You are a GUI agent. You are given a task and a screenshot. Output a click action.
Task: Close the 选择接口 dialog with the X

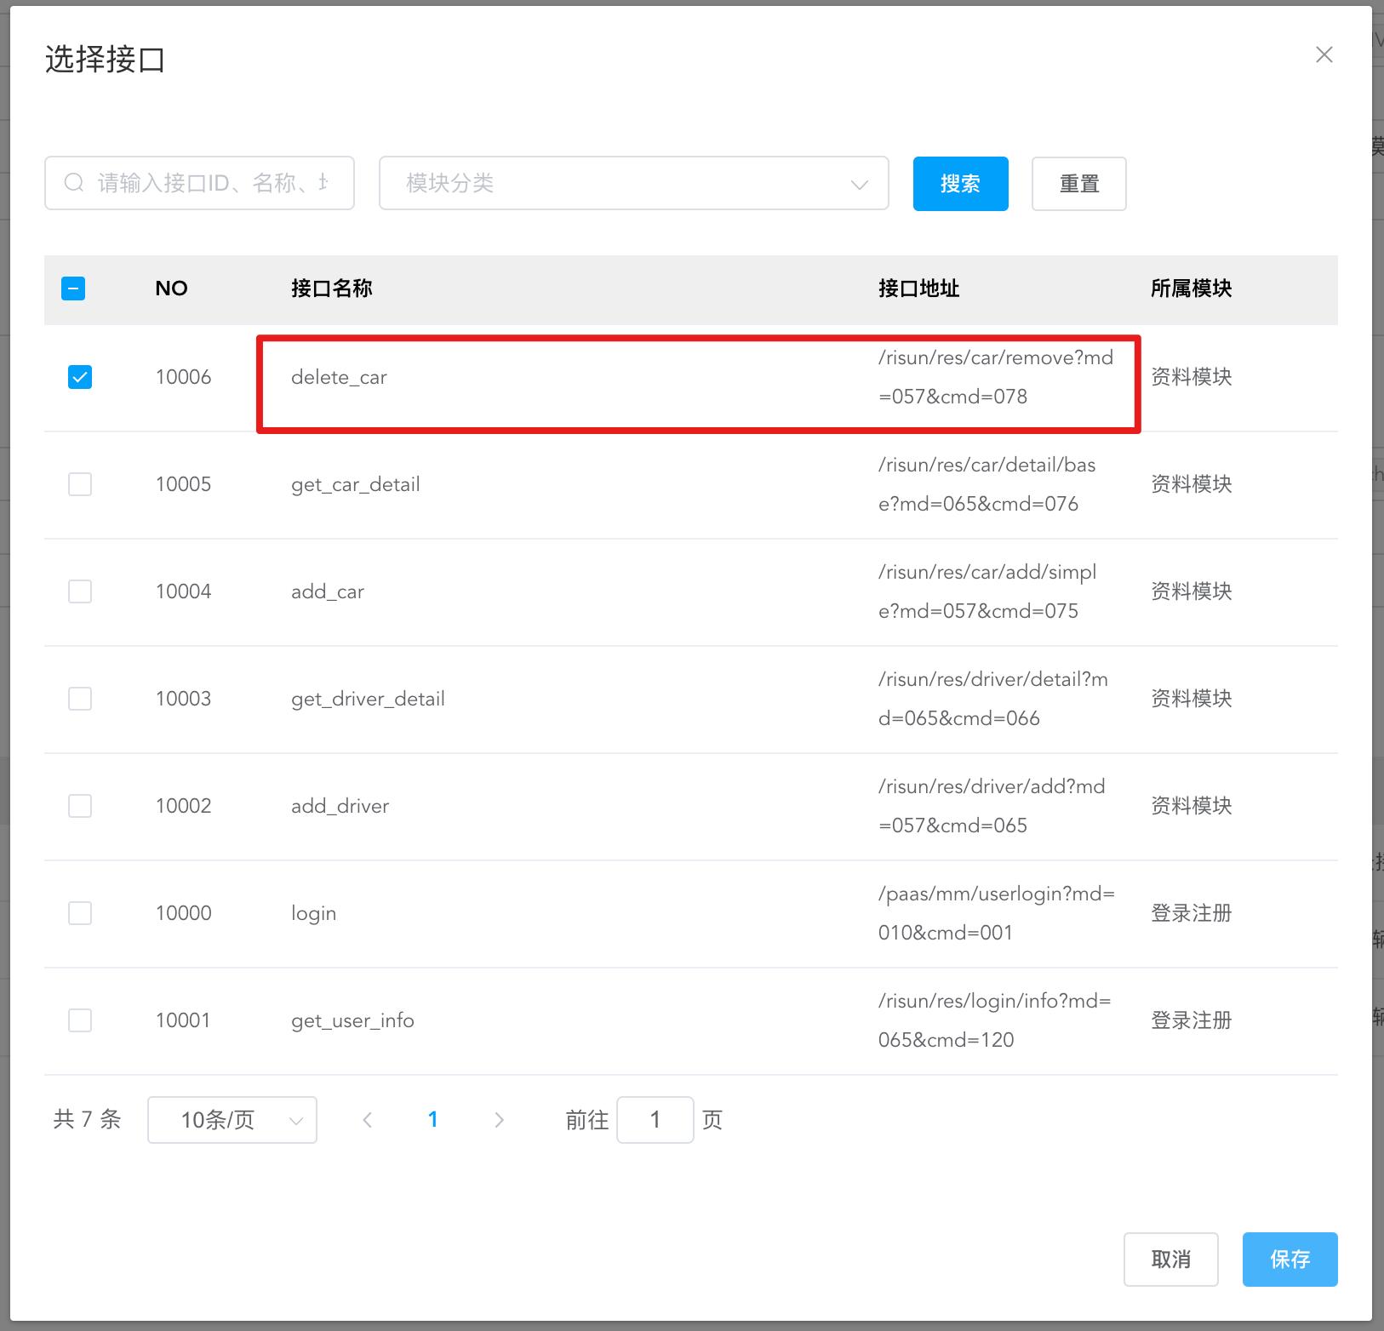(x=1324, y=54)
